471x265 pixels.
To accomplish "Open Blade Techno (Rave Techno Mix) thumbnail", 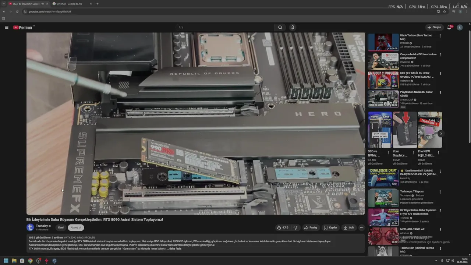I will [x=383, y=42].
